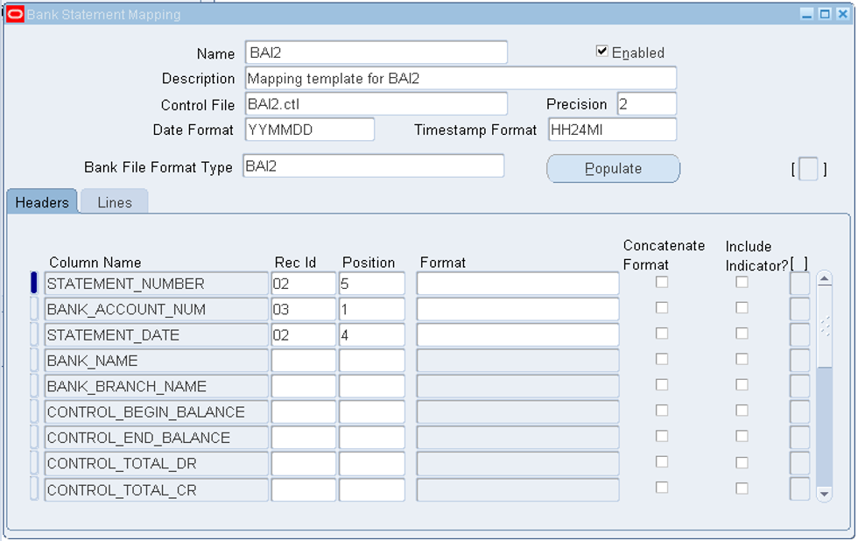Click the Bank File Format Type field

[376, 165]
